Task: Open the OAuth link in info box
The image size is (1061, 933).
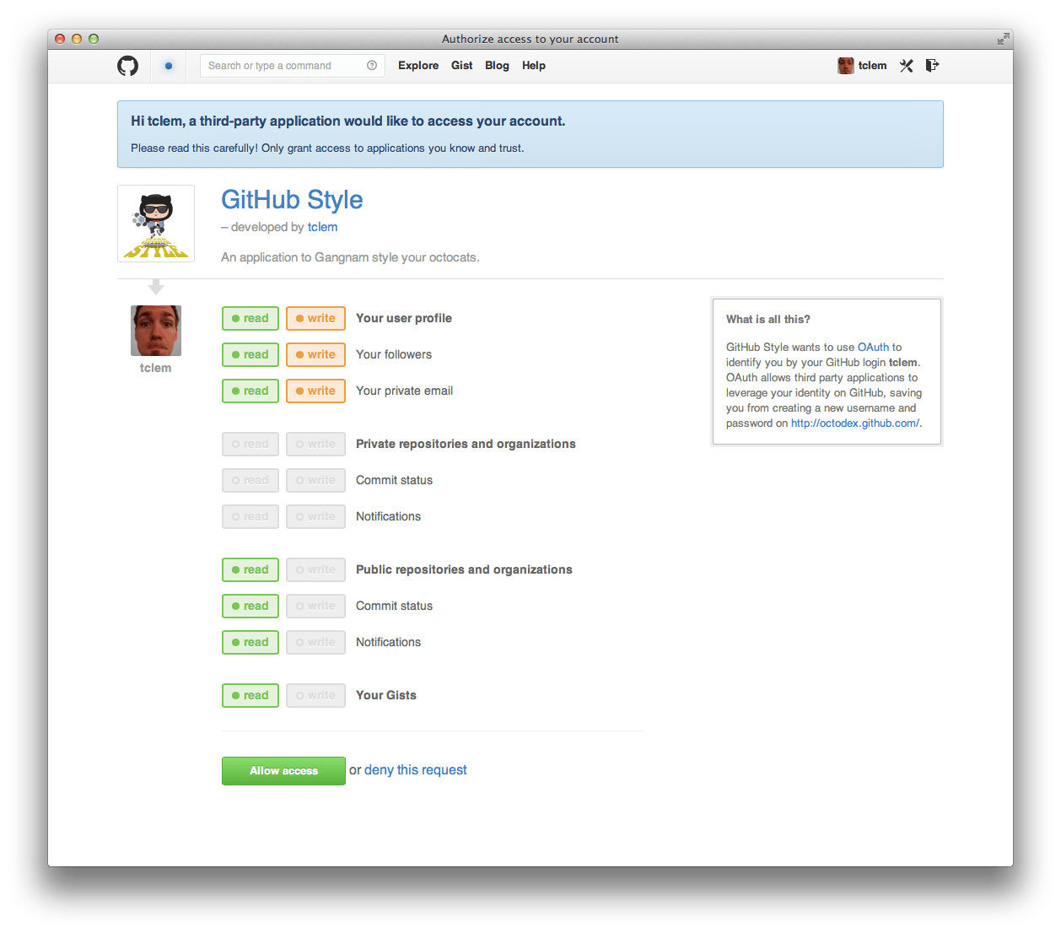Action: coord(873,348)
